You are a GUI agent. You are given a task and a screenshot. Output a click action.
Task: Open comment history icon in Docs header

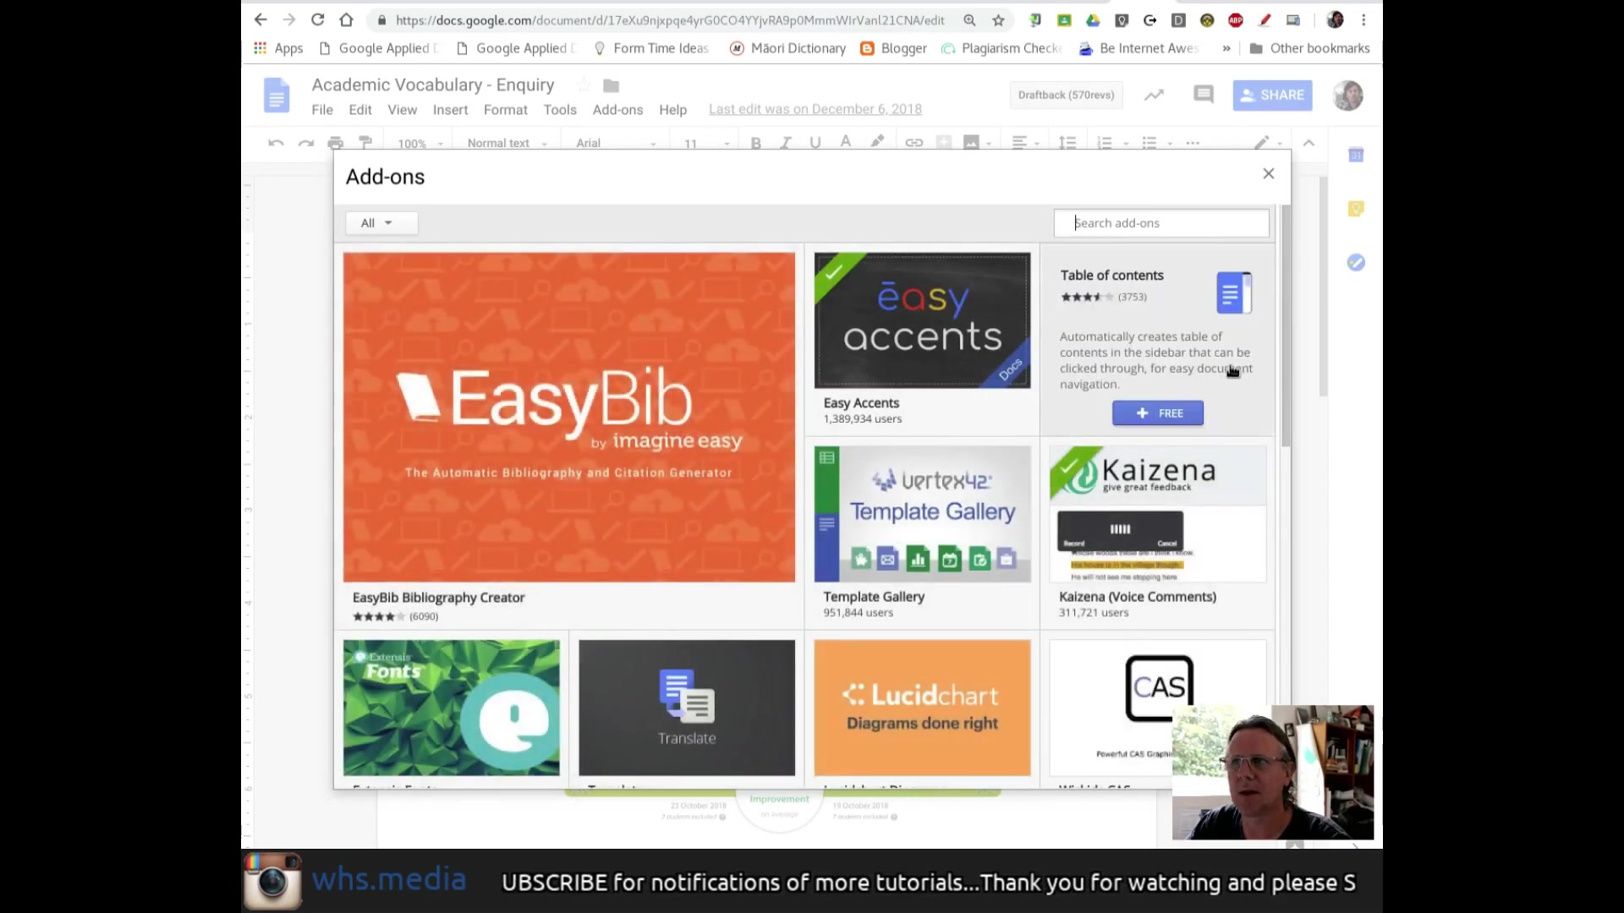click(1203, 95)
